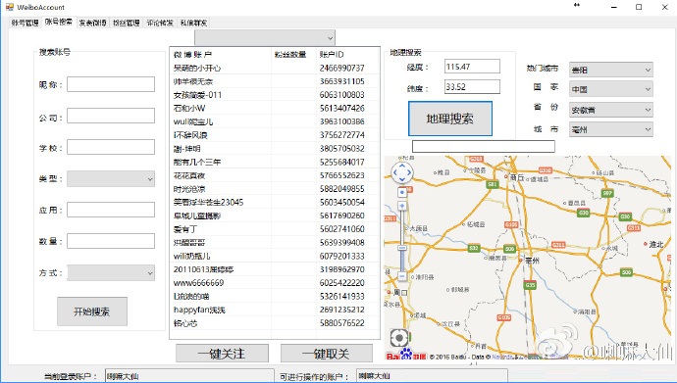
Task: Click the 一键关注 button
Action: click(222, 354)
